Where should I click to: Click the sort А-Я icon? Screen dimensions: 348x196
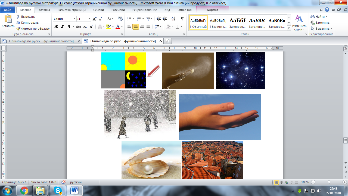(x=173, y=19)
